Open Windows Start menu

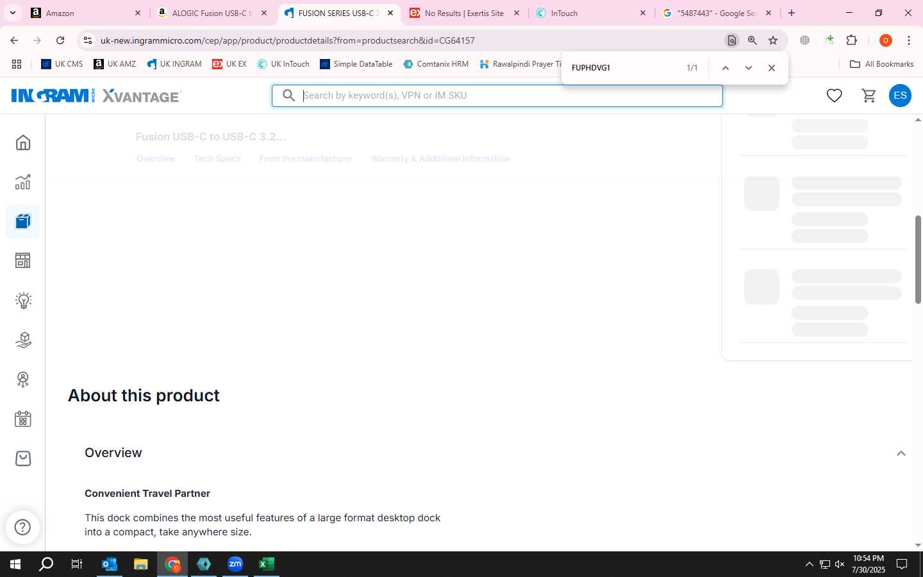point(15,564)
